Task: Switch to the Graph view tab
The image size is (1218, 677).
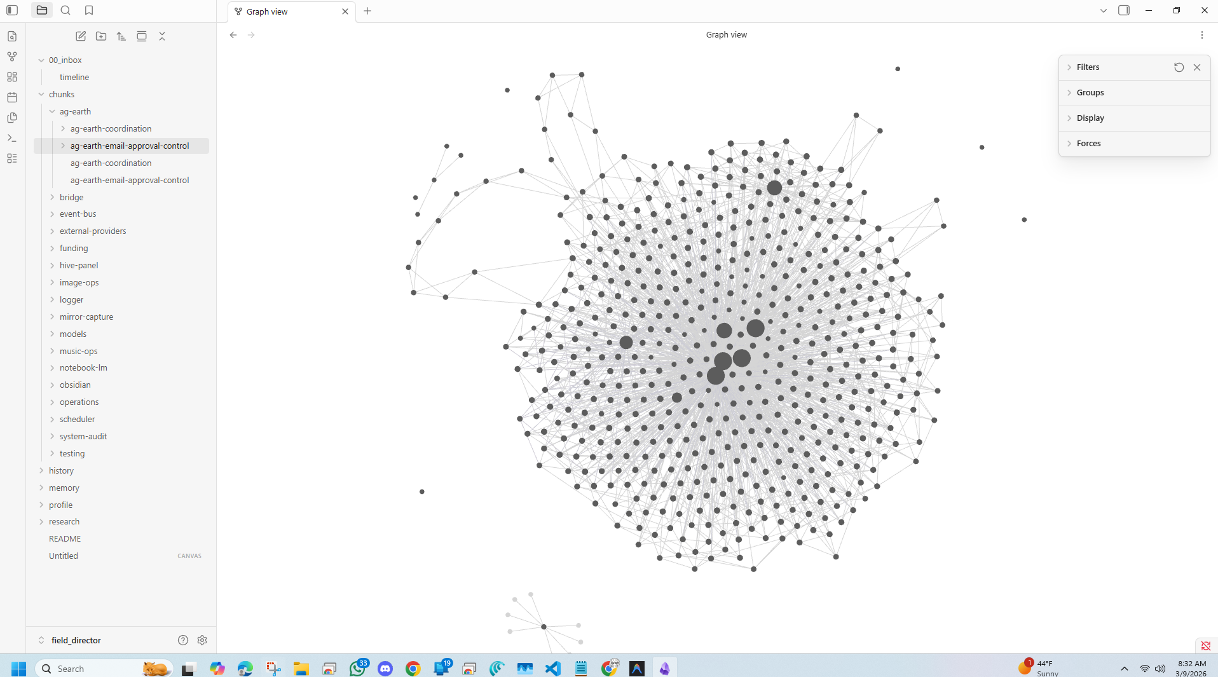Action: (267, 11)
